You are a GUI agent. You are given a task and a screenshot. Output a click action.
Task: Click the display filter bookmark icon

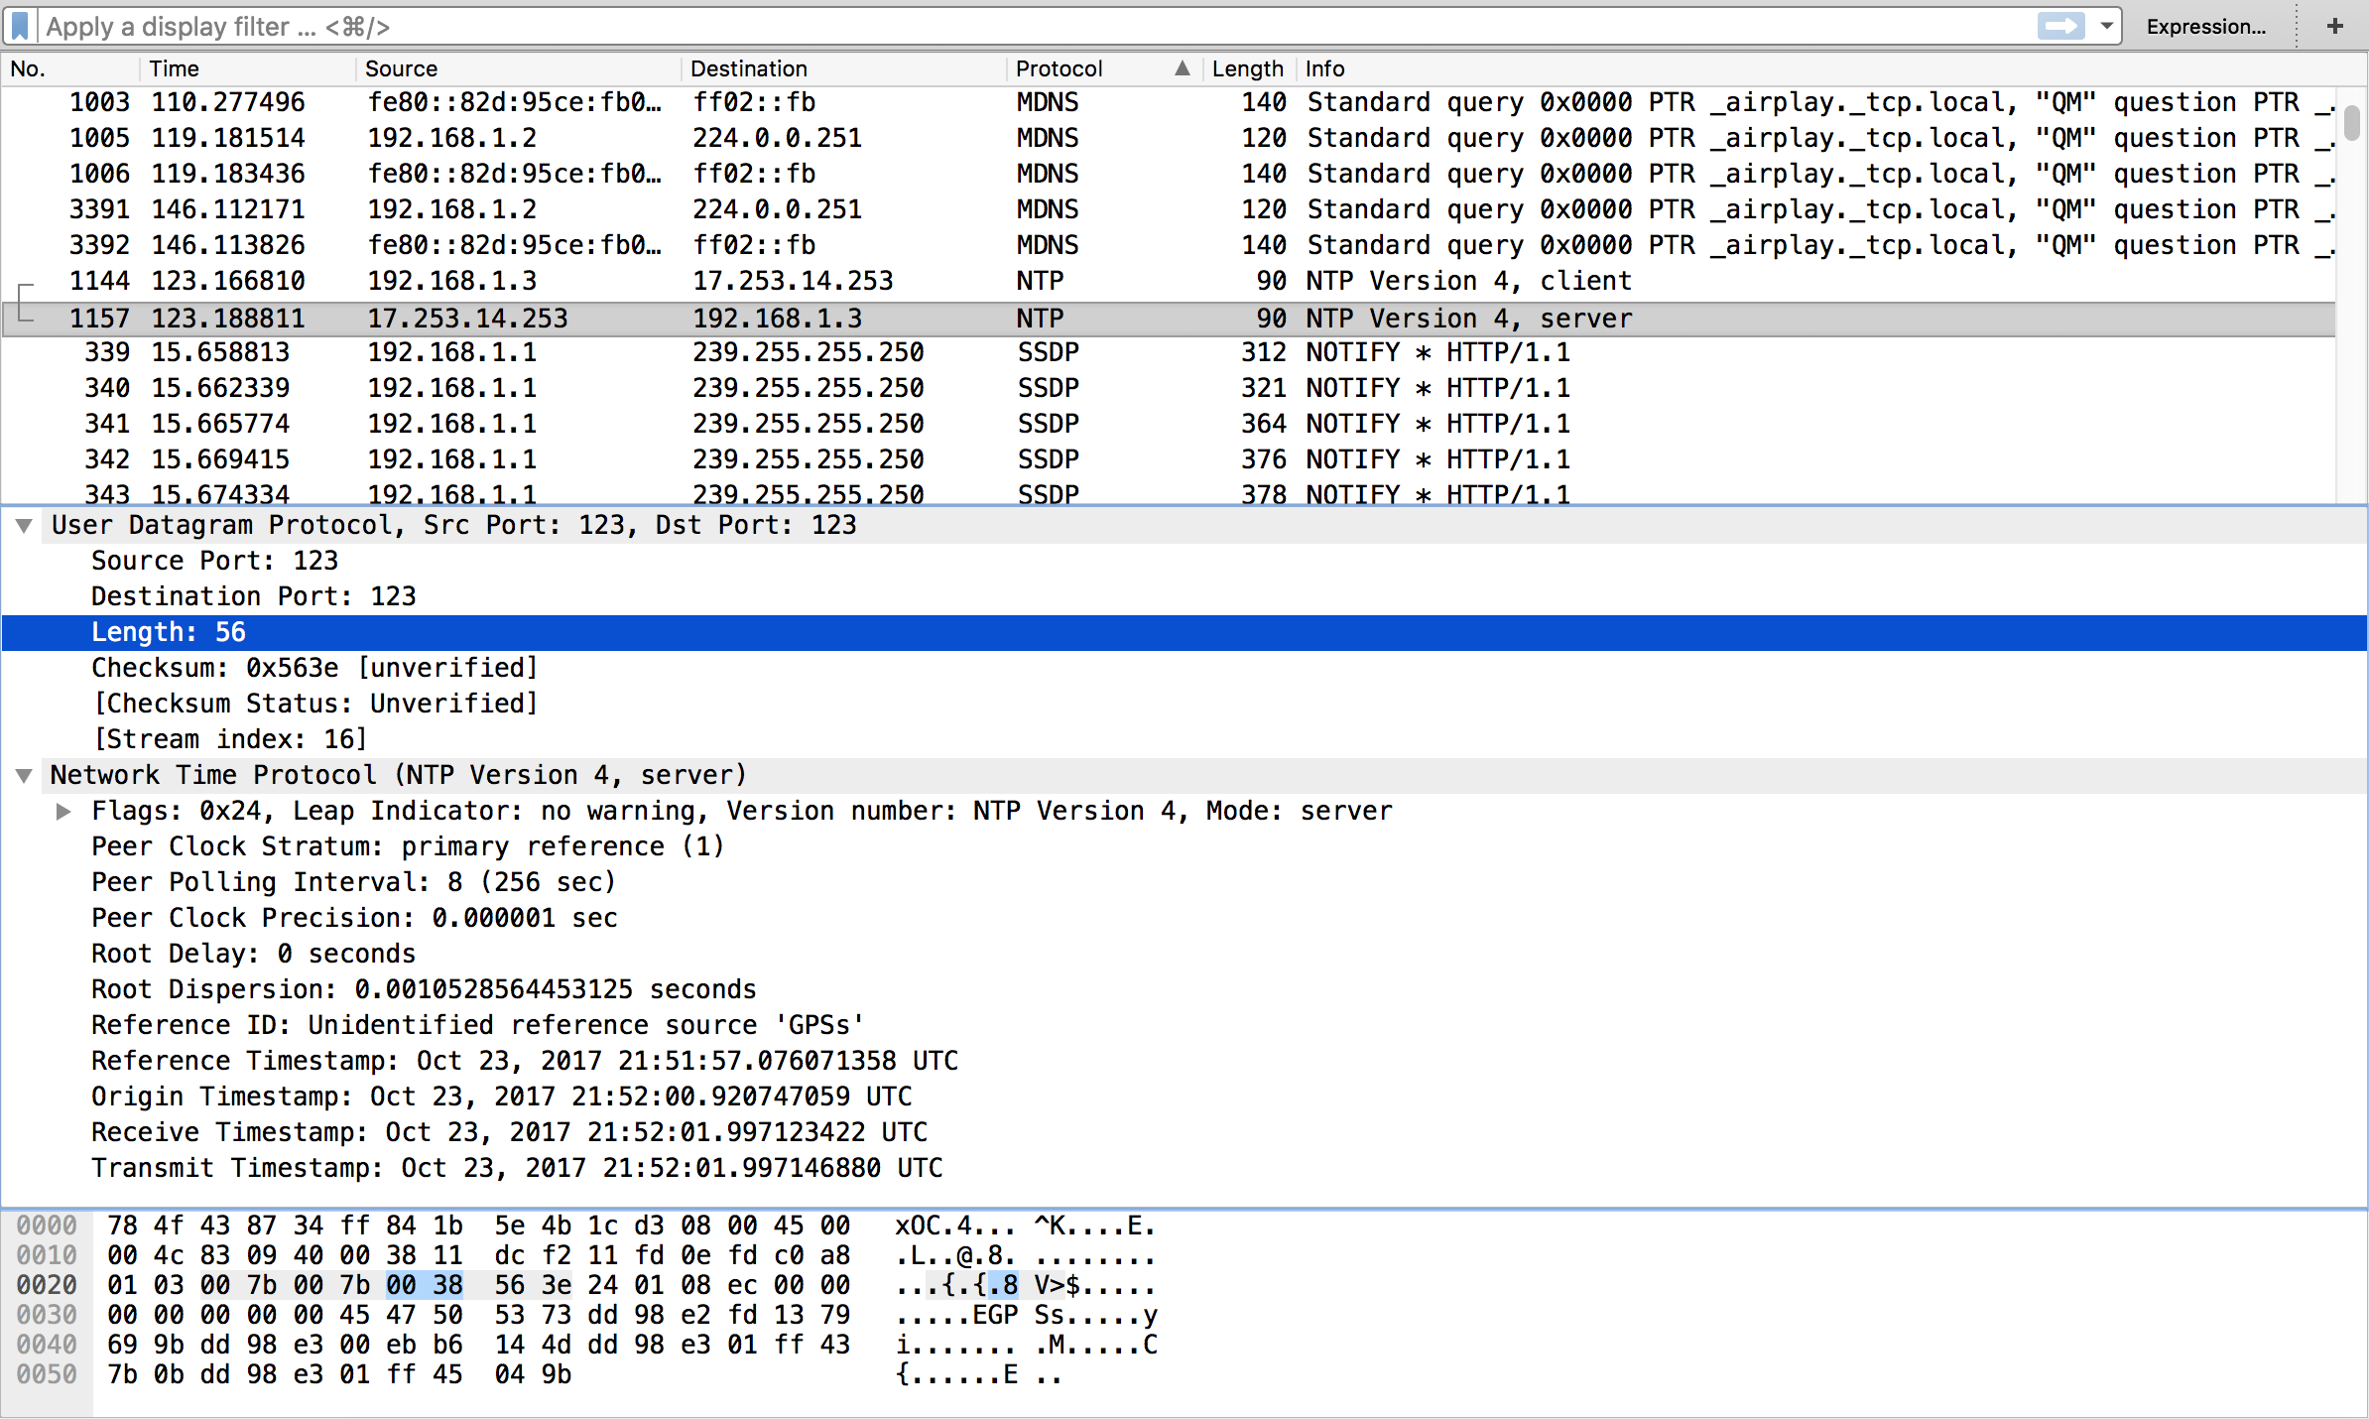coord(20,26)
